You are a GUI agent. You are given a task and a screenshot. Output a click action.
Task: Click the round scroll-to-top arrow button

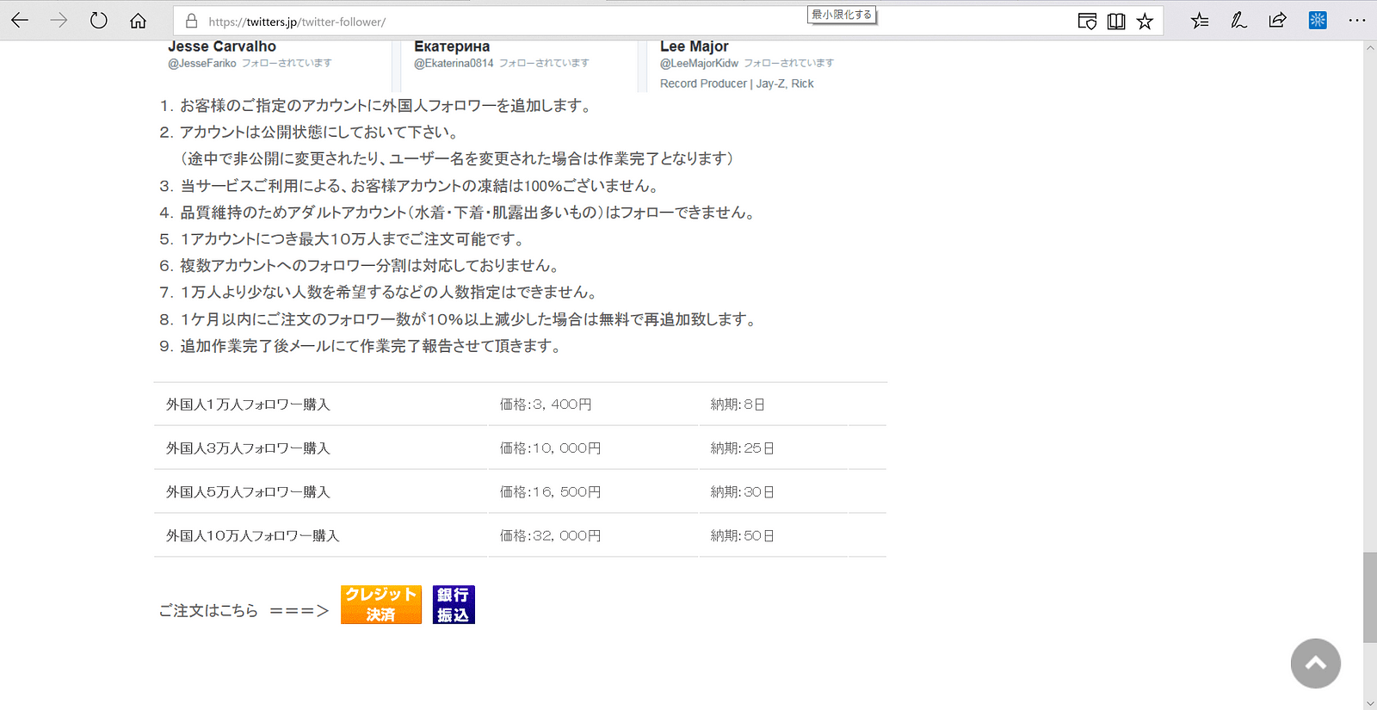[x=1315, y=664]
